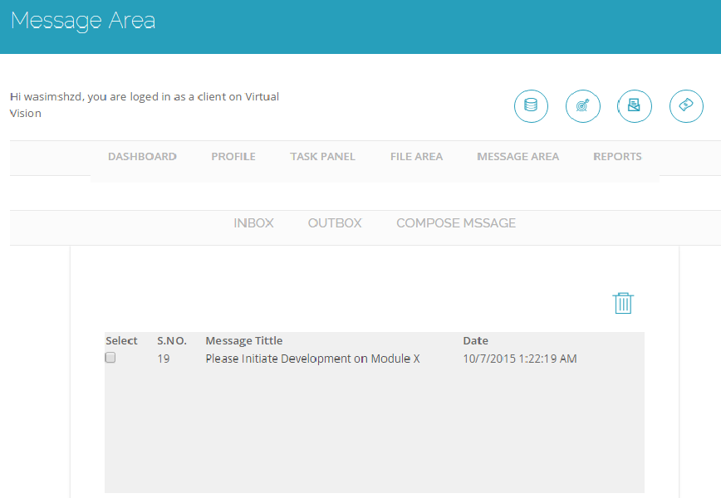Viewport: 721px width, 498px height.
Task: Click the trash can delete icon
Action: click(x=623, y=303)
